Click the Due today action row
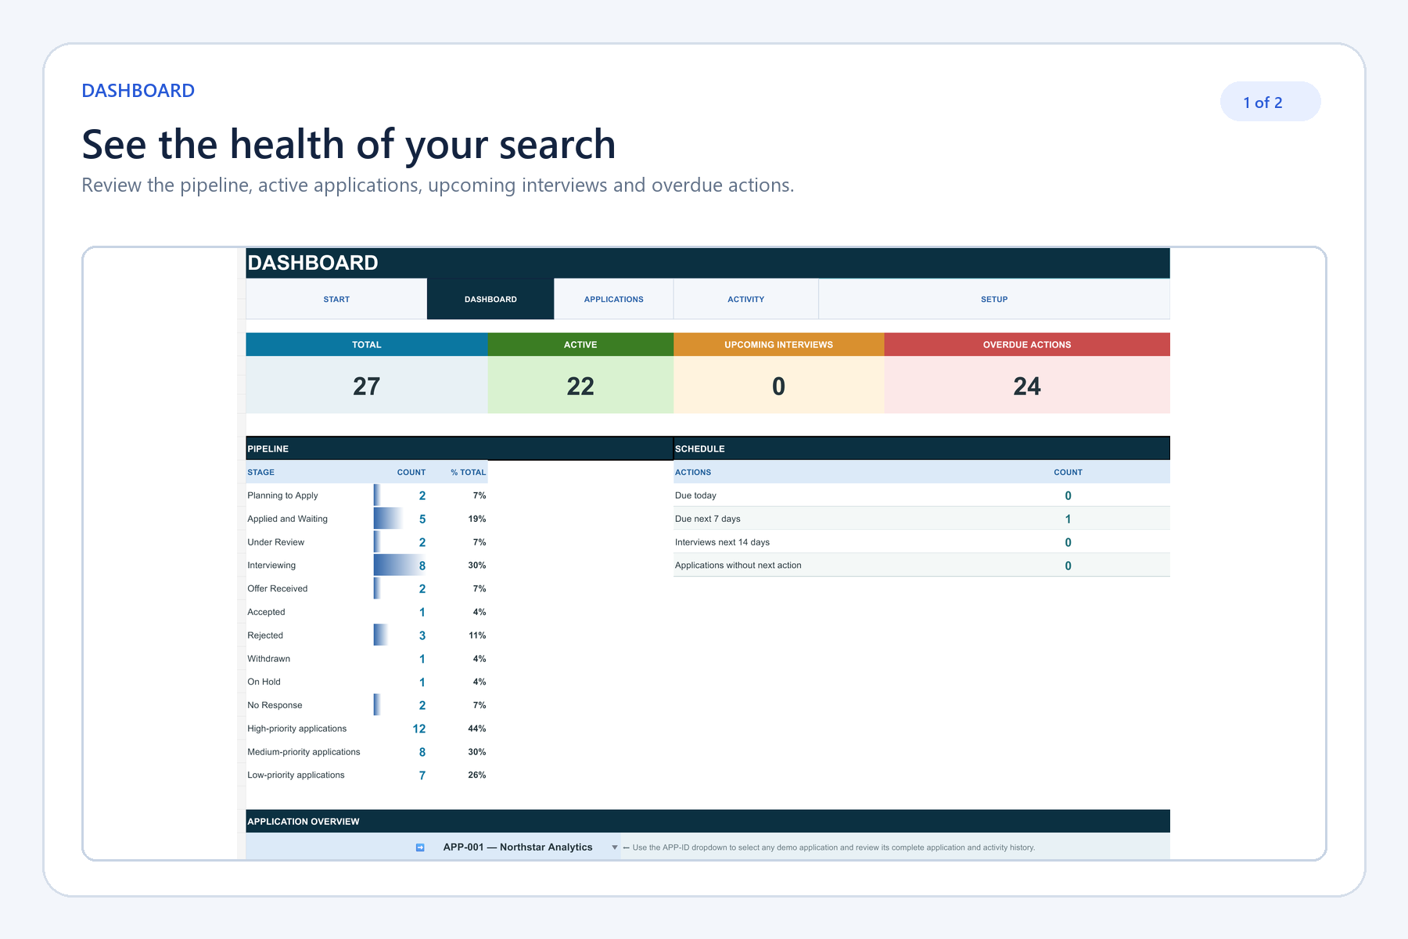This screenshot has height=939, width=1408. click(921, 495)
